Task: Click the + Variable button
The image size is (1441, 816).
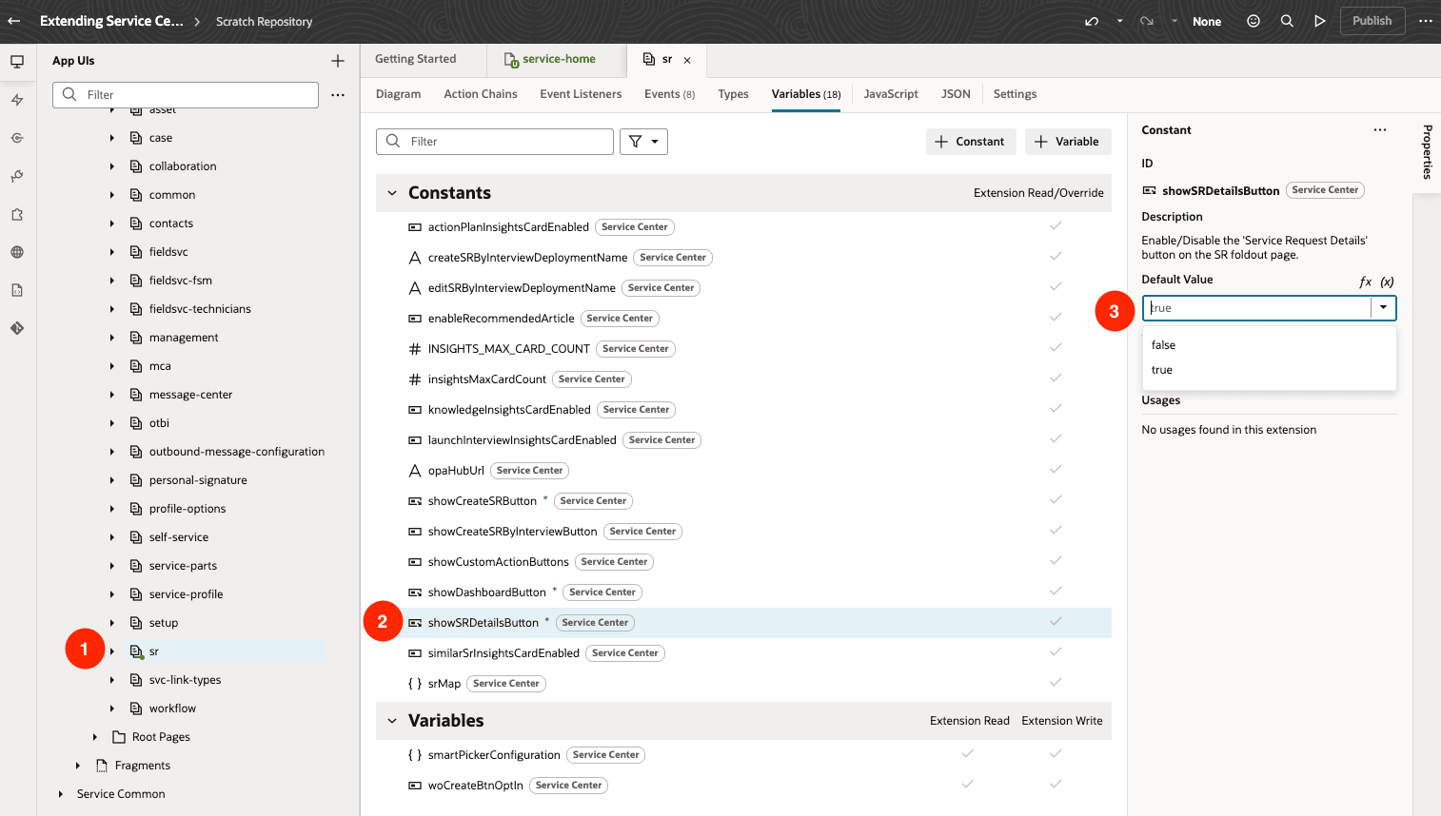Action: (1068, 142)
